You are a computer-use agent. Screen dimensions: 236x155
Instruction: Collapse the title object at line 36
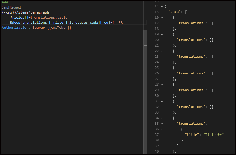coord(162,129)
